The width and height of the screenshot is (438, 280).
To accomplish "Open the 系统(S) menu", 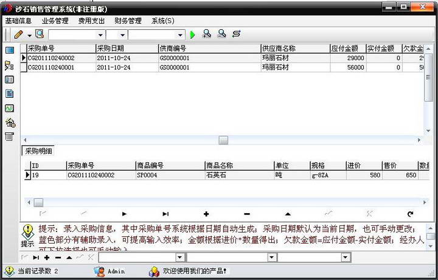I will 163,21.
